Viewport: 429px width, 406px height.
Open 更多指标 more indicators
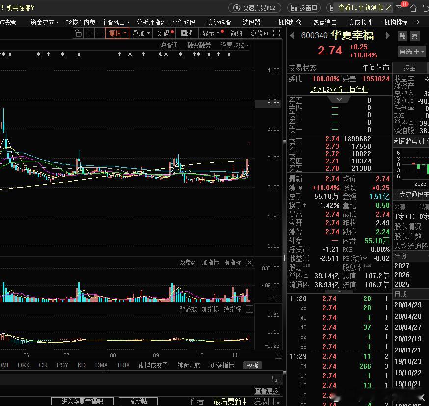pyautogui.click(x=222, y=365)
